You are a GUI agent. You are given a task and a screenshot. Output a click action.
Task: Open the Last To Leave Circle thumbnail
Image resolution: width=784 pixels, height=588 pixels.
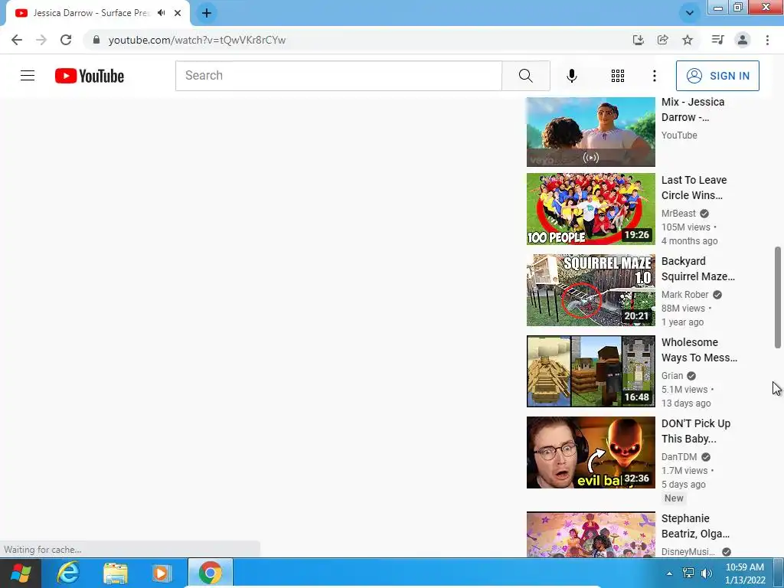coord(590,209)
